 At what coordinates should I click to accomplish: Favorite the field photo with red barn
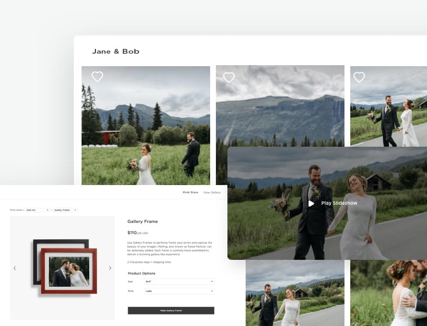(97, 77)
